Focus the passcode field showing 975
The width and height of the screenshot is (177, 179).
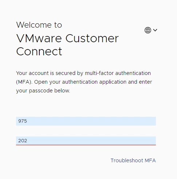pos(86,121)
